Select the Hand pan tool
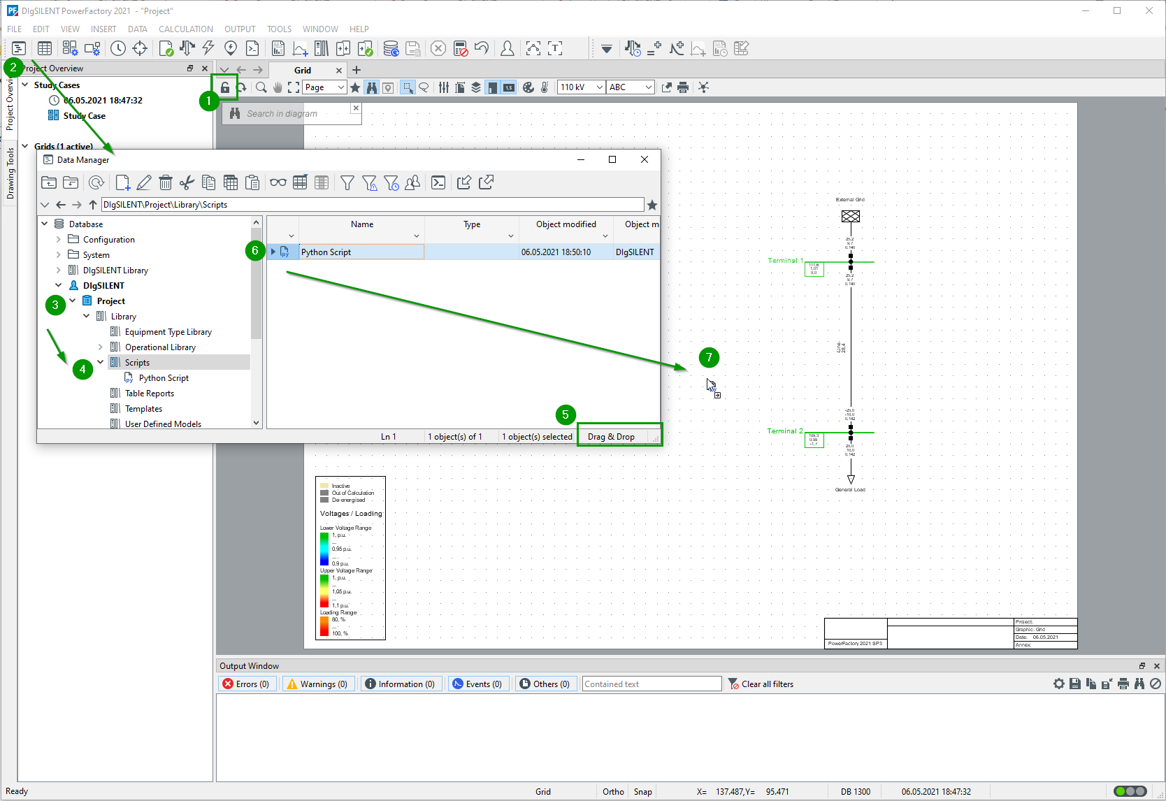This screenshot has height=801, width=1166. [278, 87]
